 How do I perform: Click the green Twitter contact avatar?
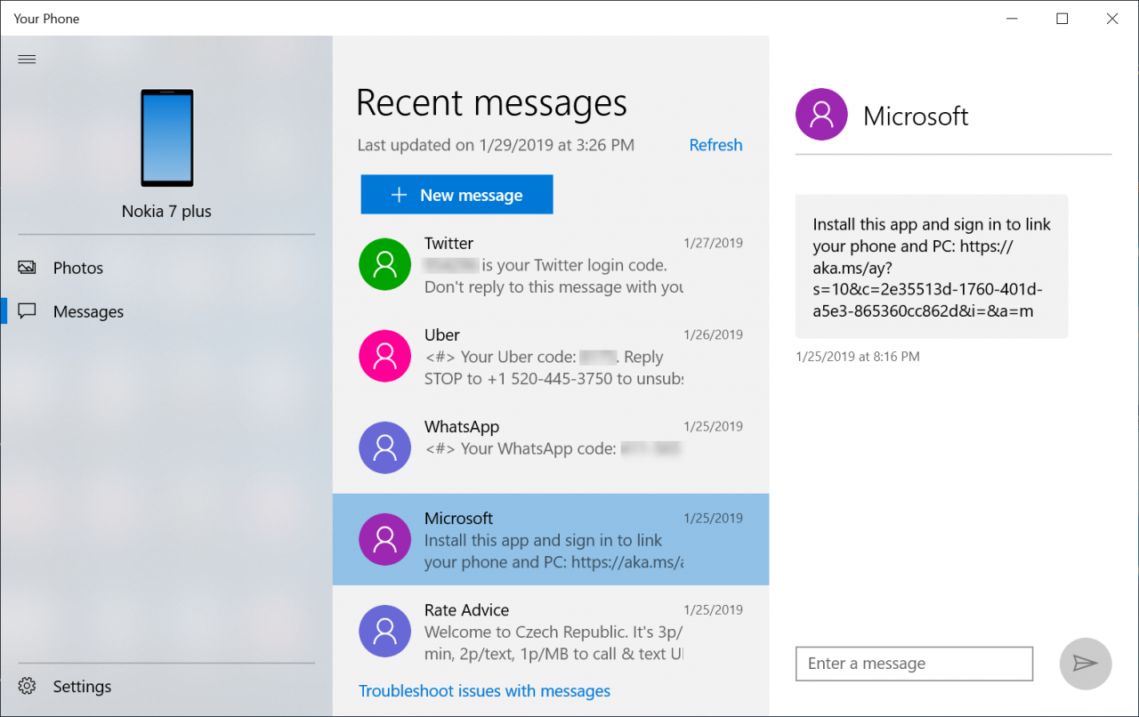(x=384, y=263)
